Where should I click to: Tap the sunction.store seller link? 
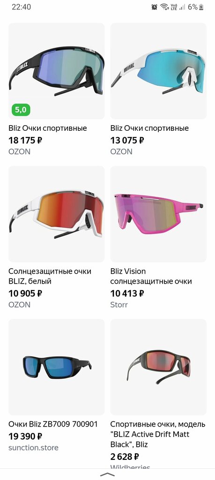pyautogui.click(x=33, y=448)
